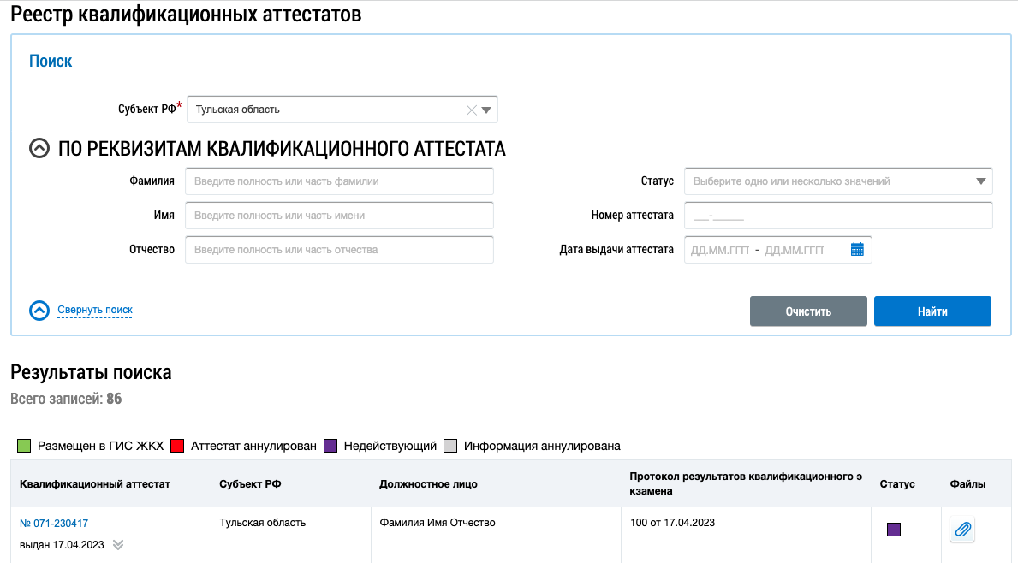Open the Статус multi-select dropdown
1018x563 pixels.
(x=838, y=181)
